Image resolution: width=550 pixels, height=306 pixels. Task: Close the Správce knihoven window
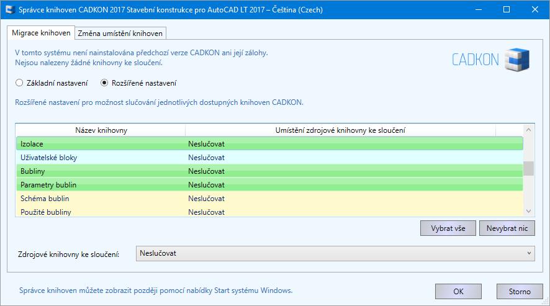(535, 9)
